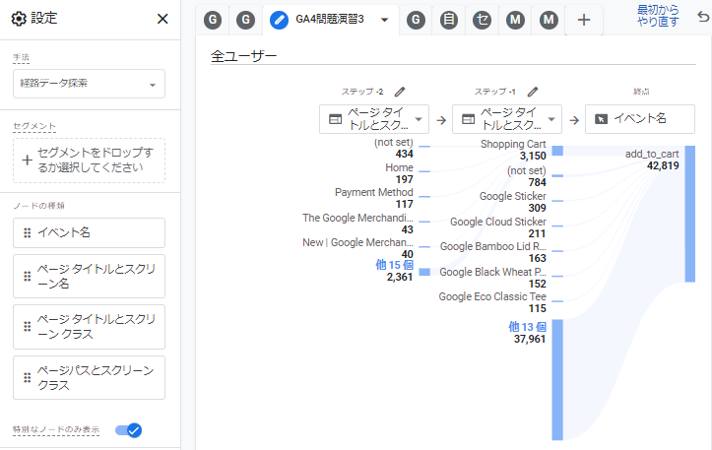Open ステップ -2 node type dropdown
Viewport: 712px width, 450px height.
tap(374, 119)
